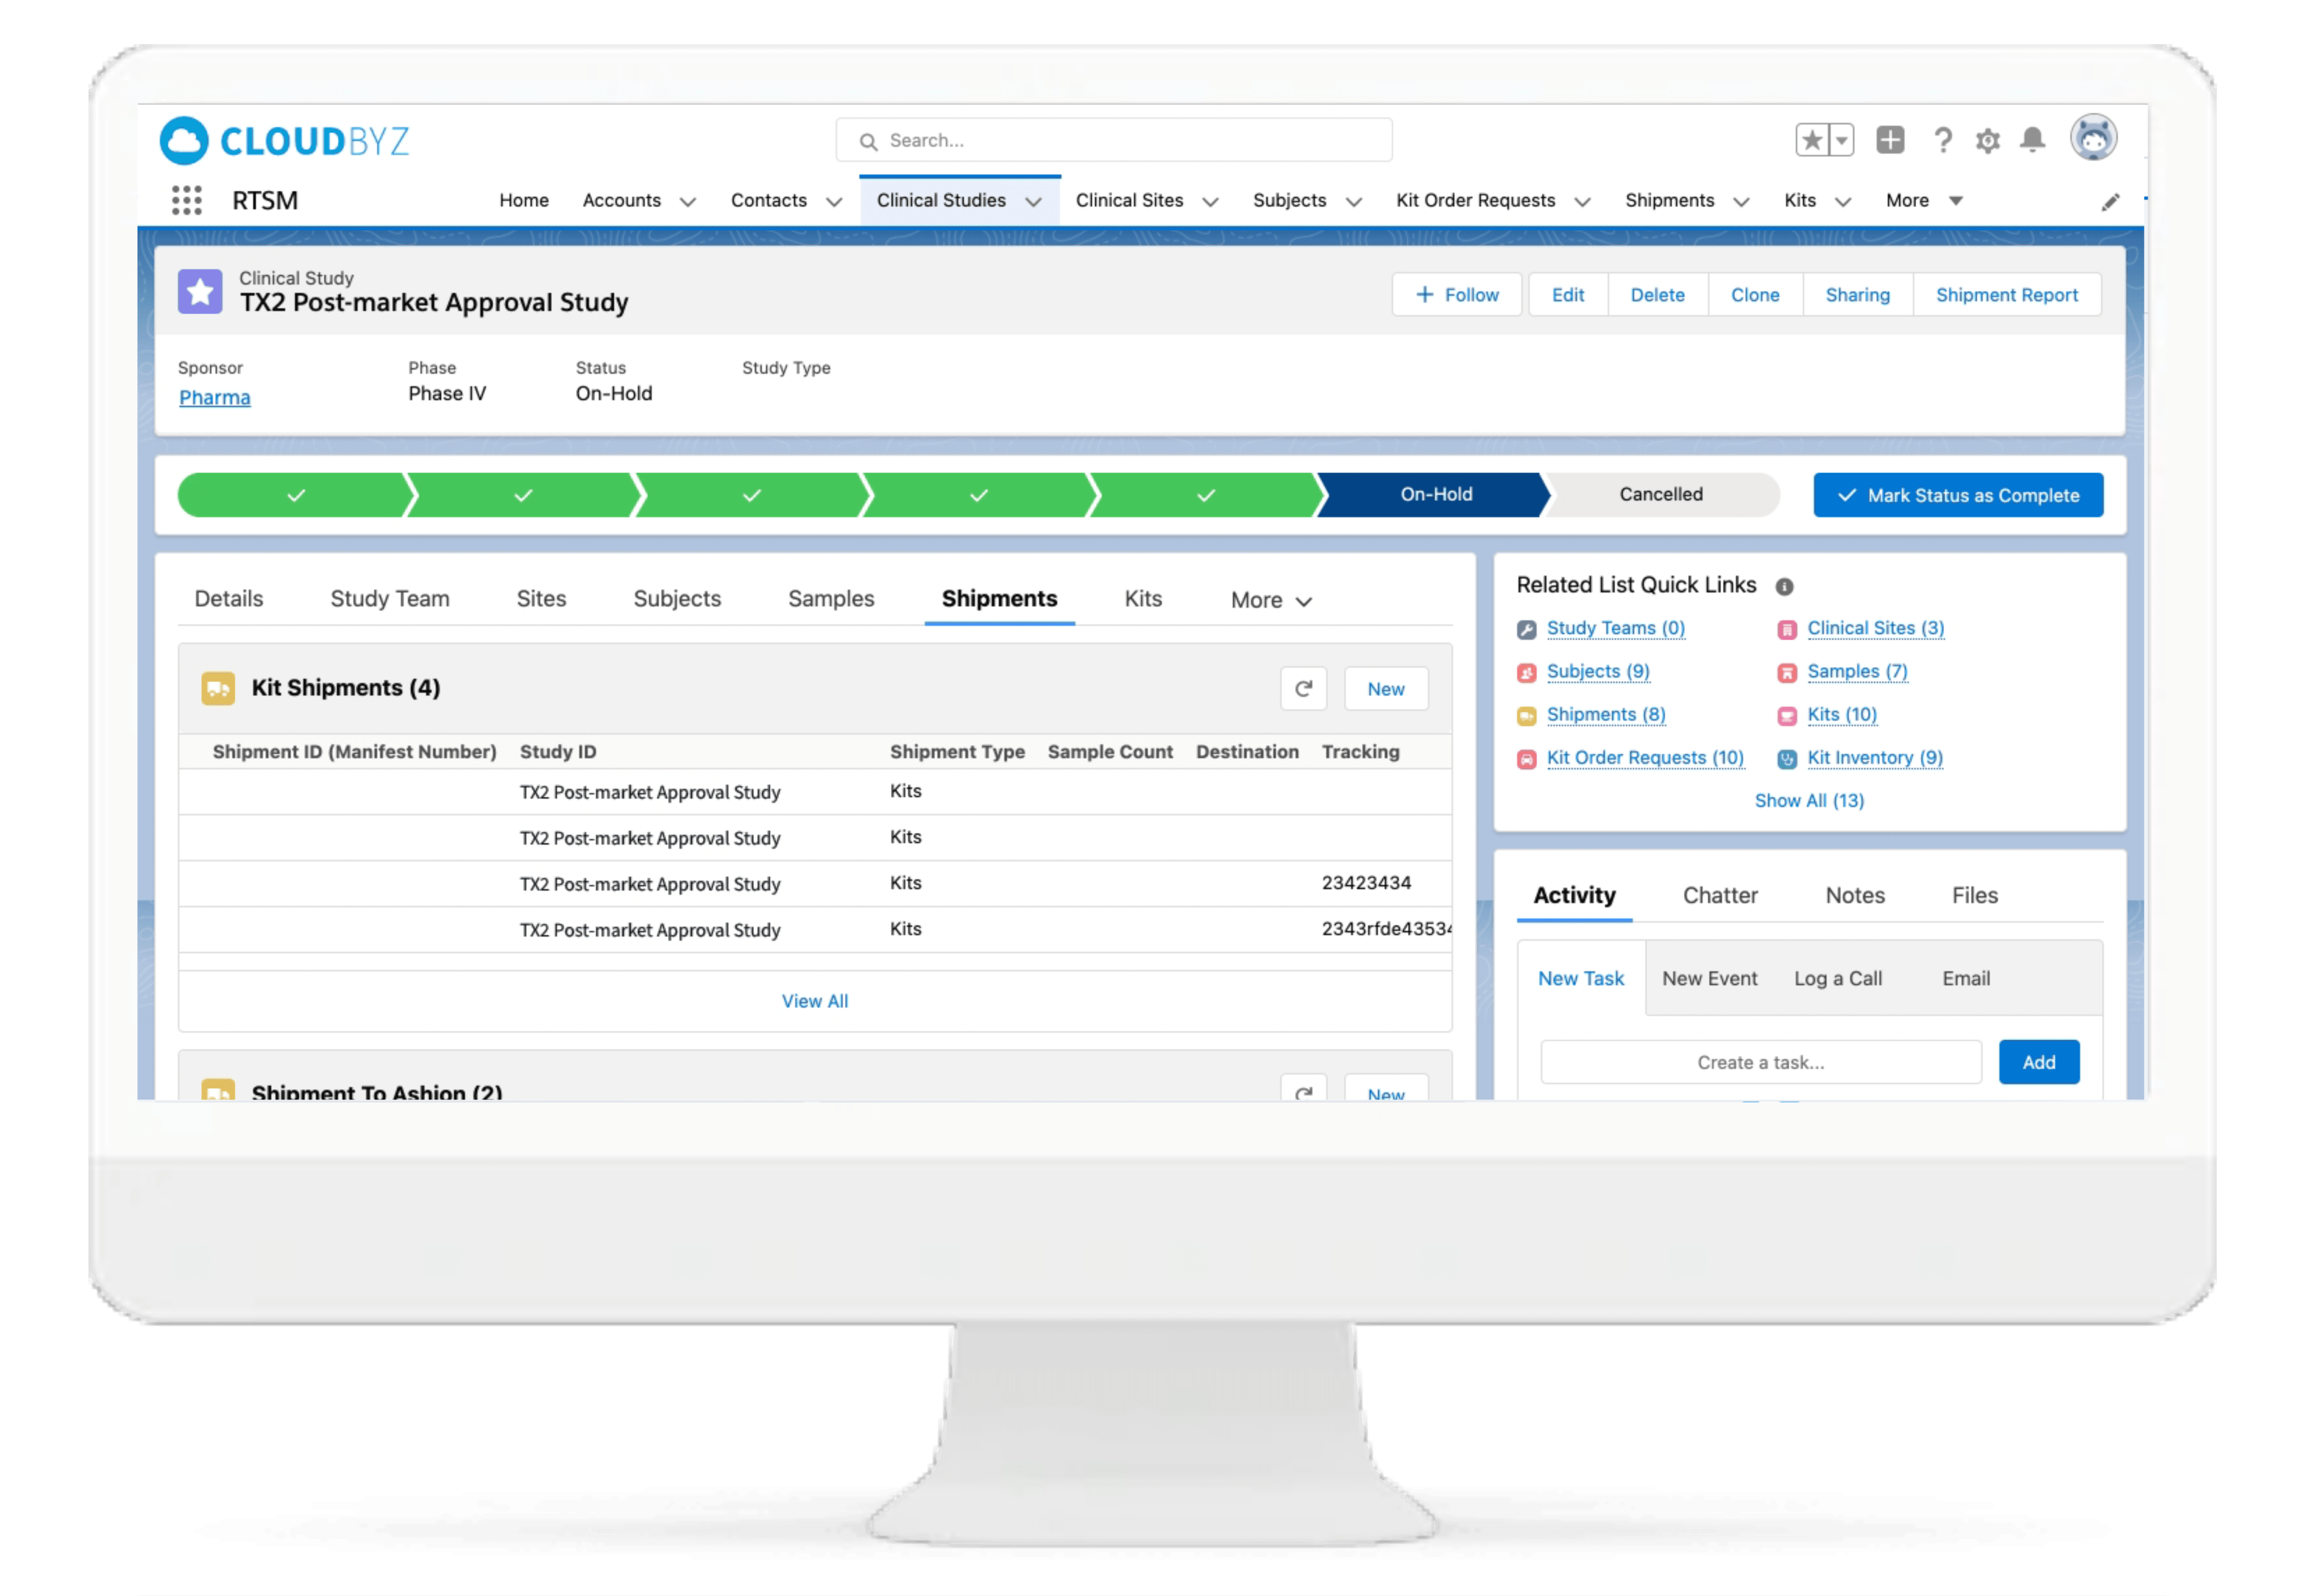
Task: Click the favorites star icon
Action: (x=1812, y=140)
